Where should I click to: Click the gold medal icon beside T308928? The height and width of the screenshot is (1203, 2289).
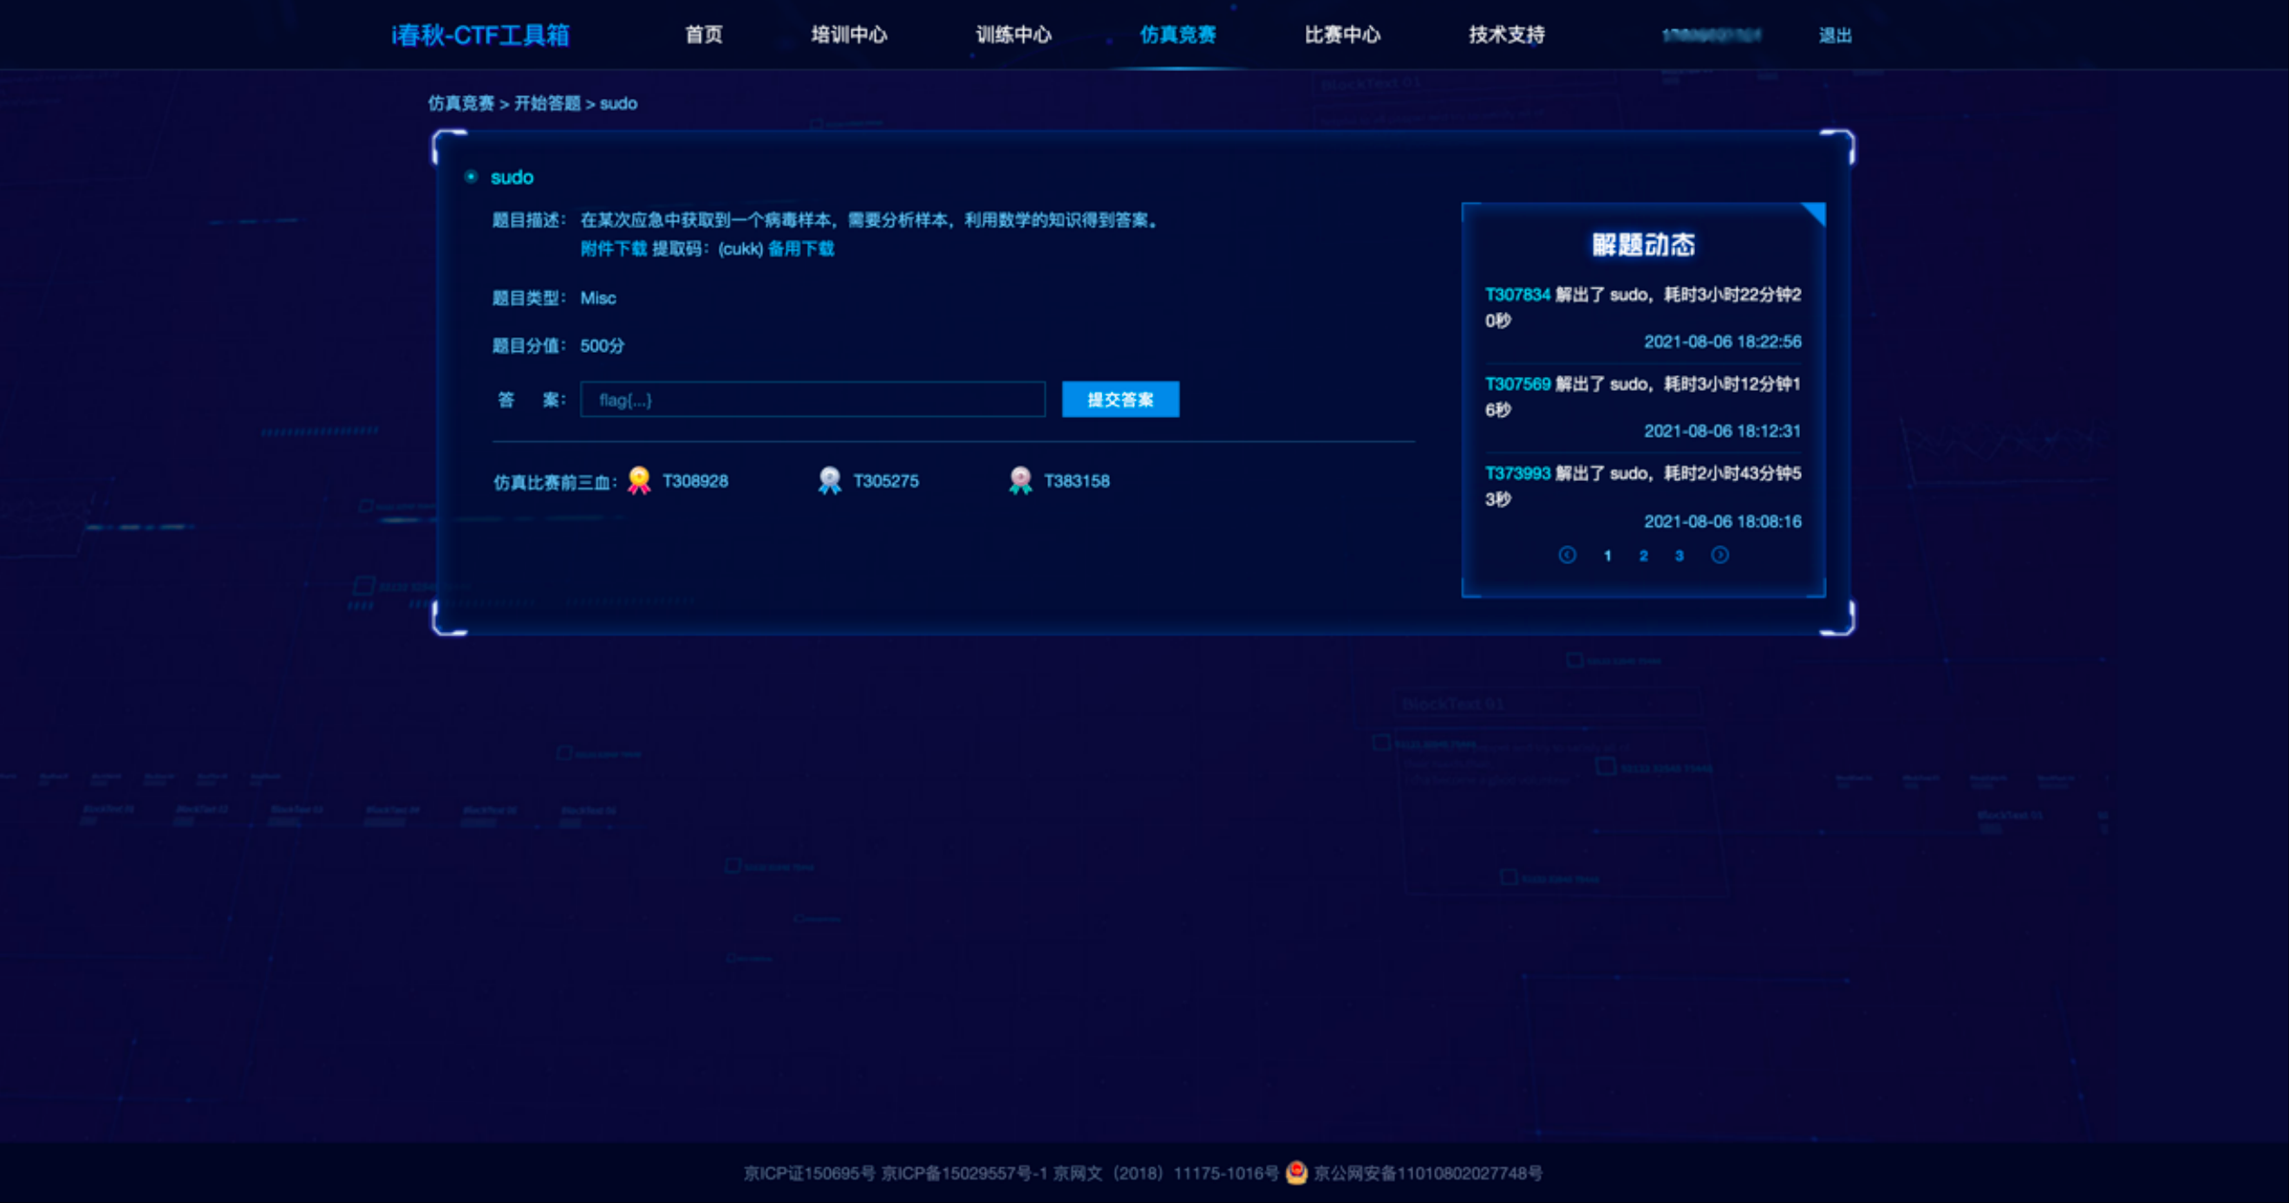pos(638,481)
